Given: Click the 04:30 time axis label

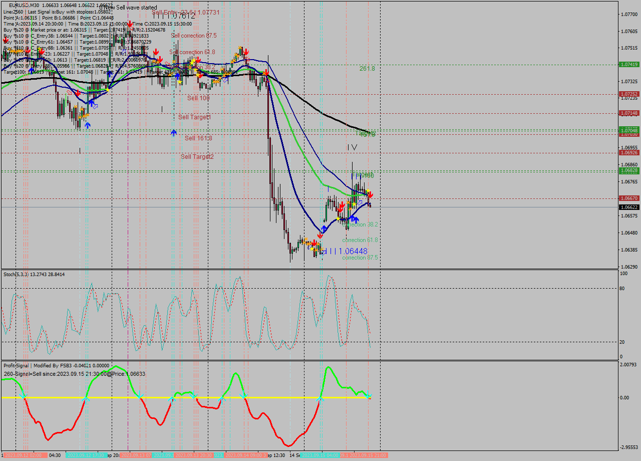Looking at the screenshot, I should coord(55,455).
